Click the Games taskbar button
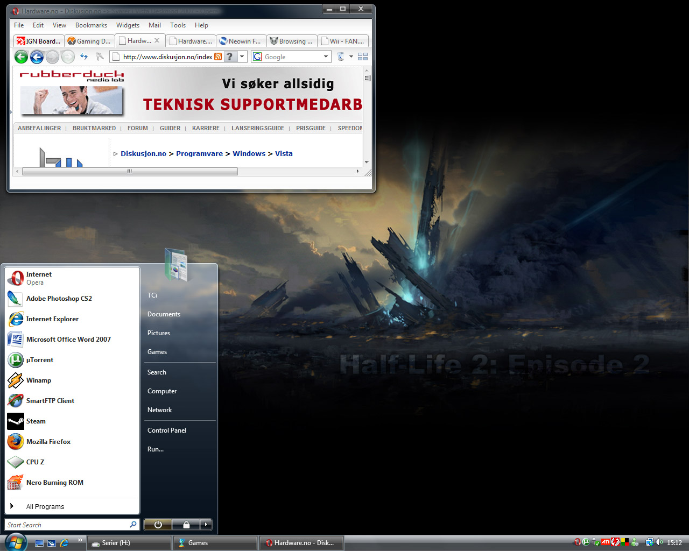Image resolution: width=689 pixels, height=551 pixels. pyautogui.click(x=215, y=543)
